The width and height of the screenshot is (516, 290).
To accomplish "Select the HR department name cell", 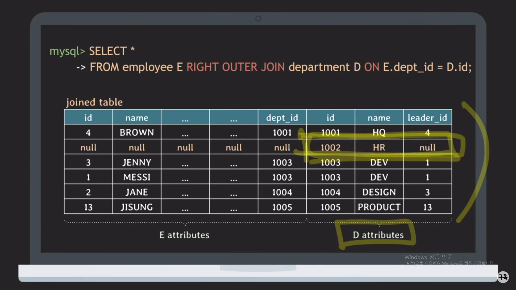I will click(x=379, y=147).
